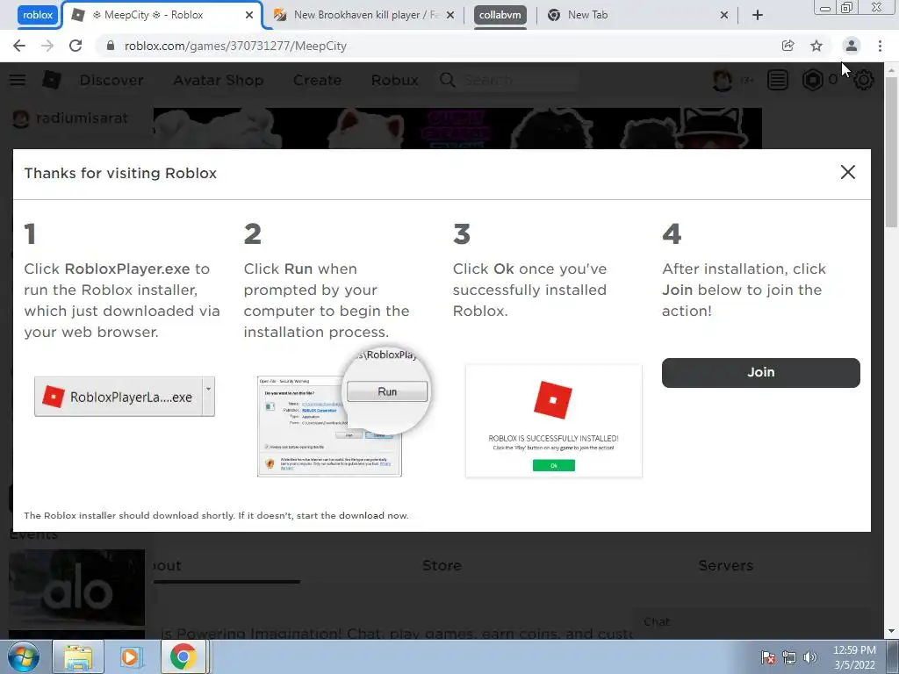Click the user avatar in the header
This screenshot has height=674, width=899.
click(x=722, y=80)
